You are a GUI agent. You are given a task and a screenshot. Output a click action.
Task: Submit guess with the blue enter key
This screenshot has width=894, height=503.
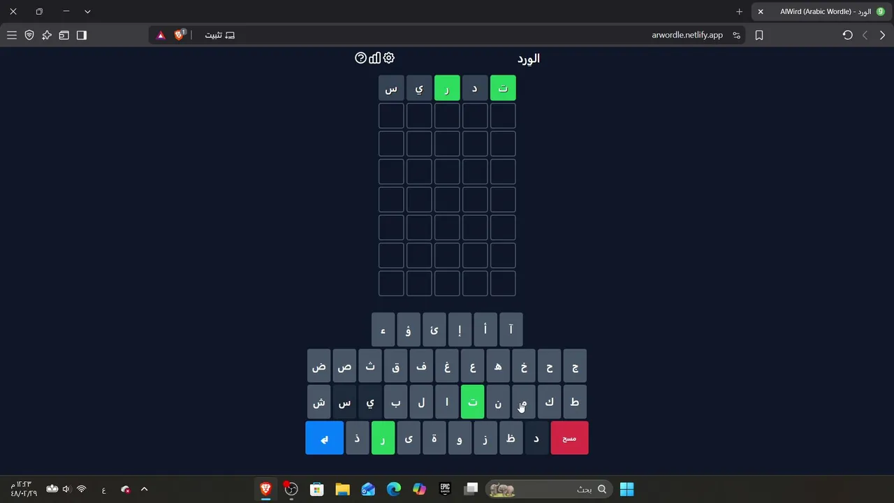pos(324,438)
